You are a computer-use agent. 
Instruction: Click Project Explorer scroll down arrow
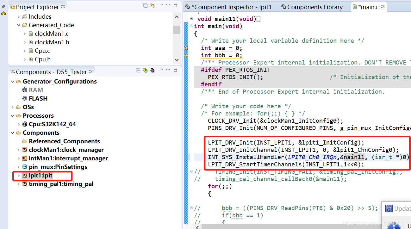(x=177, y=59)
